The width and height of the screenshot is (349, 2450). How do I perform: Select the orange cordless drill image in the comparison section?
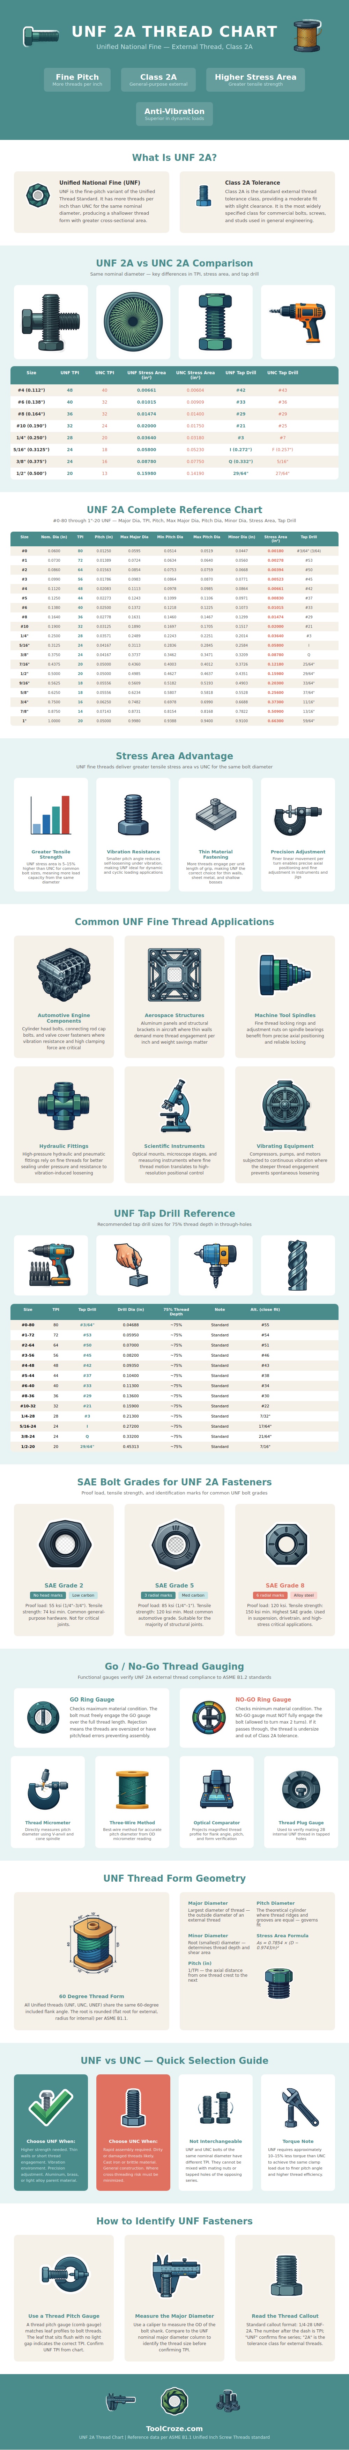pos(298,321)
